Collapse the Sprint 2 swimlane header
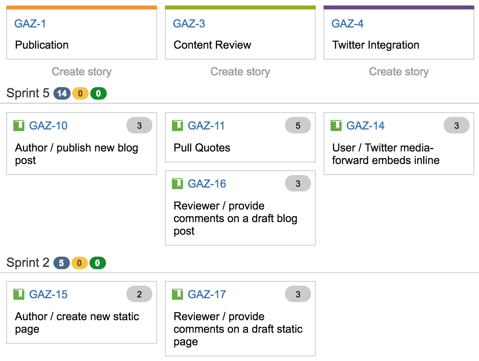The width and height of the screenshot is (479, 361). click(28, 263)
